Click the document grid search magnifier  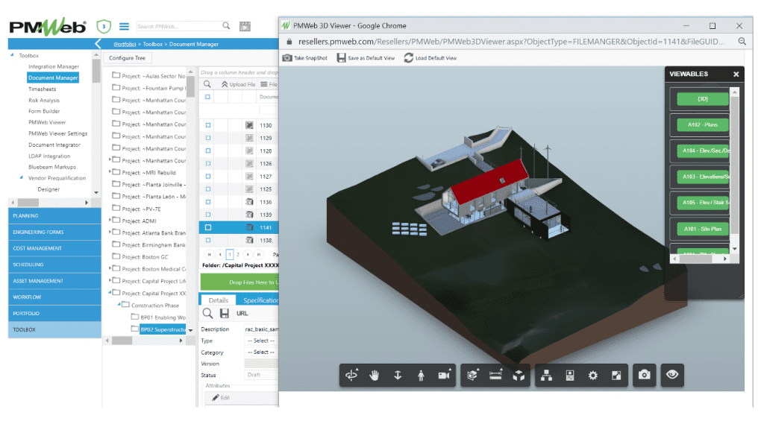coord(207,84)
